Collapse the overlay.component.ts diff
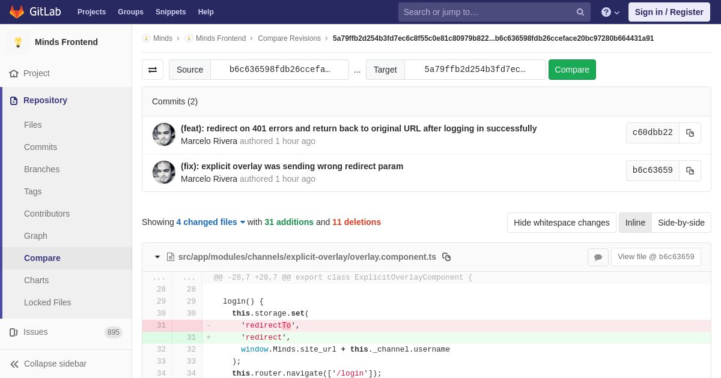 (157, 257)
